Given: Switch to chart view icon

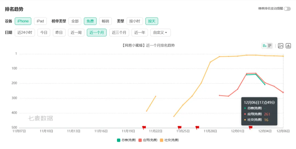Looking at the screenshot, I should pos(264,46).
